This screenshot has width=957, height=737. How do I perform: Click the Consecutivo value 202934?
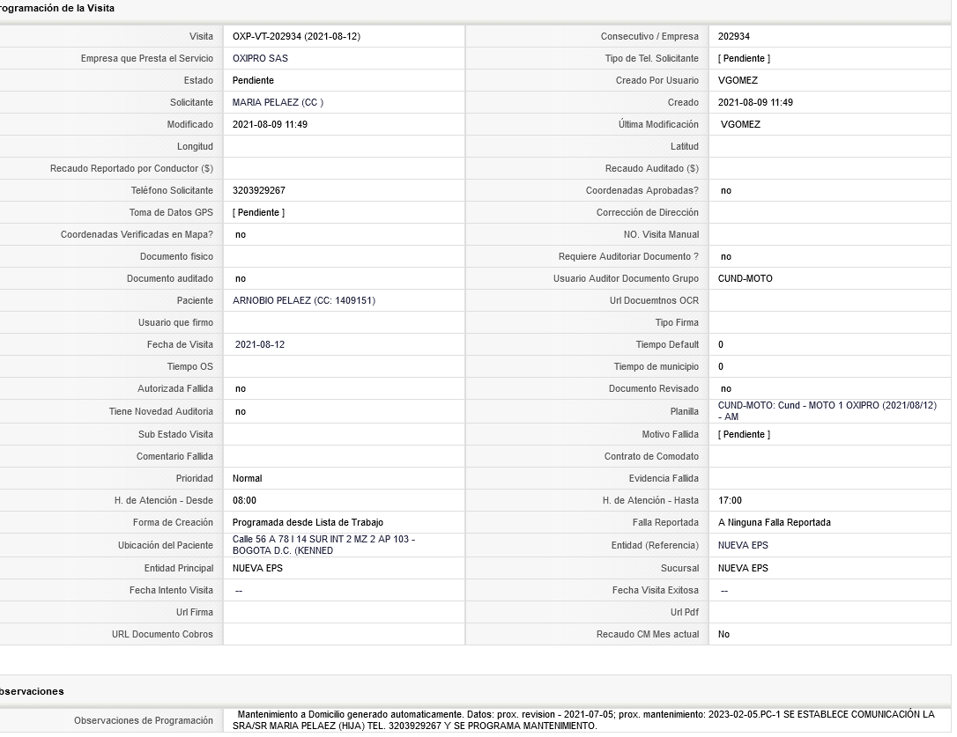click(x=734, y=37)
